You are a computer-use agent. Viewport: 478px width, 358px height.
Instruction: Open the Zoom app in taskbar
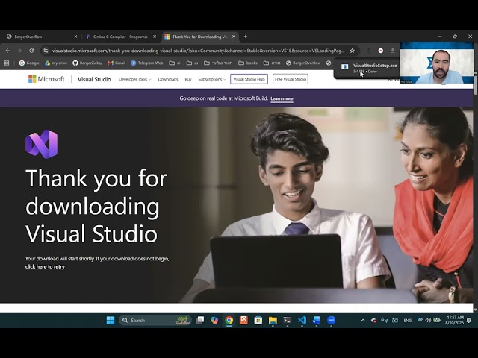pyautogui.click(x=331, y=320)
